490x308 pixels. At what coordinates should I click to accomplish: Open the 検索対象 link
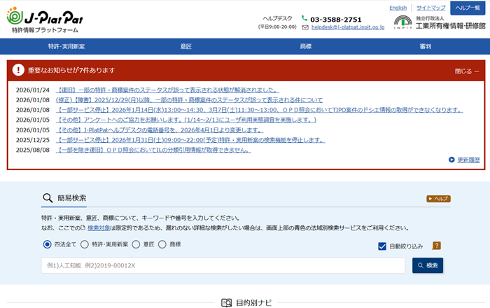coord(99,228)
